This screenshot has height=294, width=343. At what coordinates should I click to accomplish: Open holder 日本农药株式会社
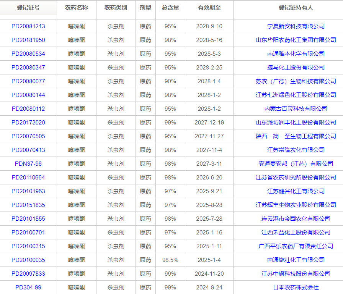tap(296, 288)
